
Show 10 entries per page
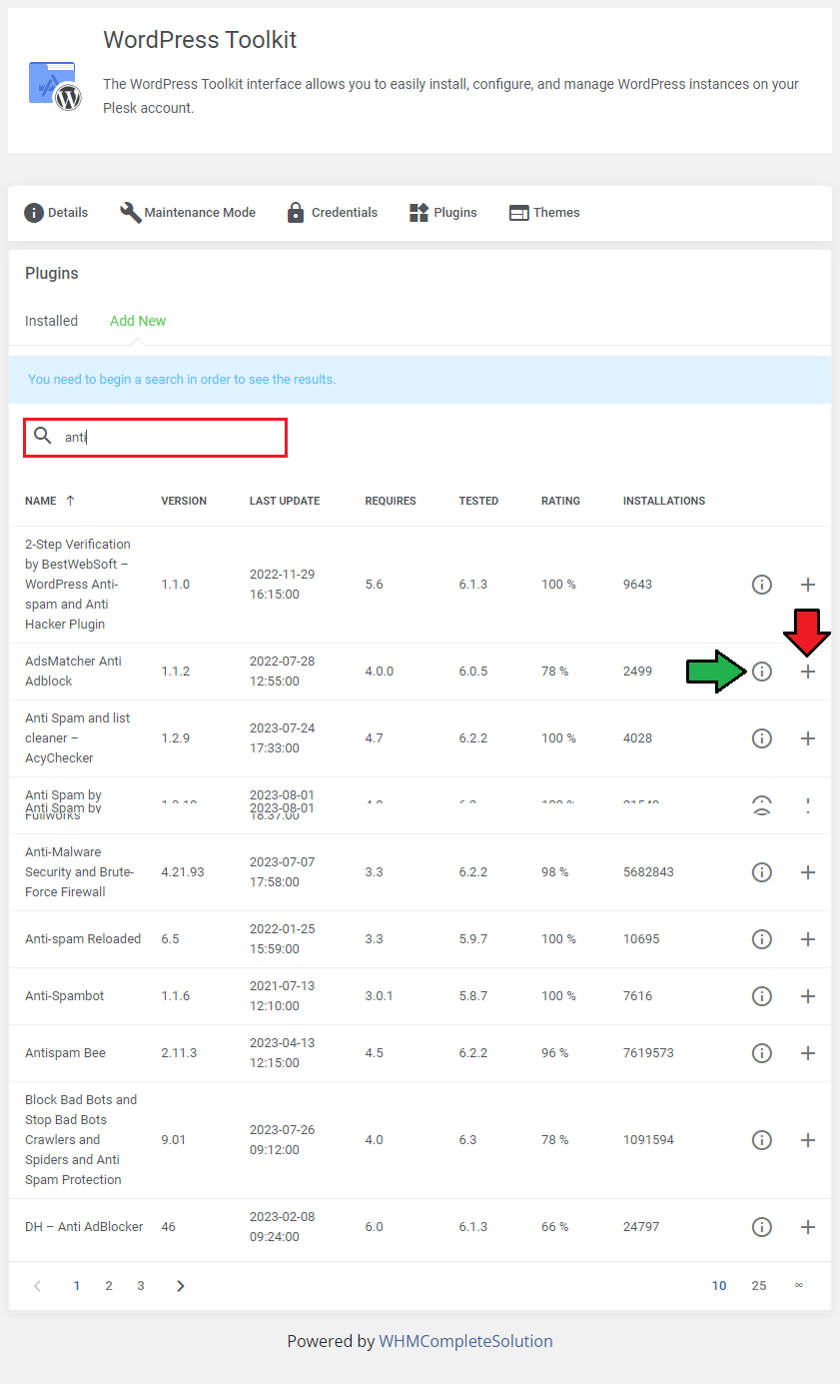(x=719, y=1286)
